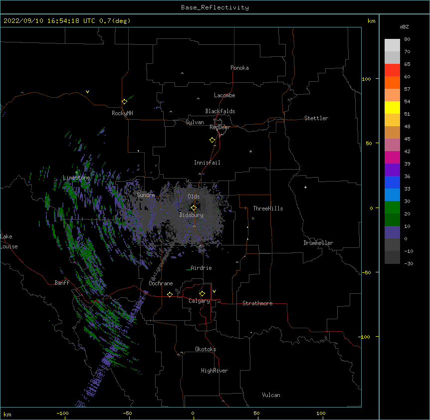Select the Sylvan label

[195, 122]
